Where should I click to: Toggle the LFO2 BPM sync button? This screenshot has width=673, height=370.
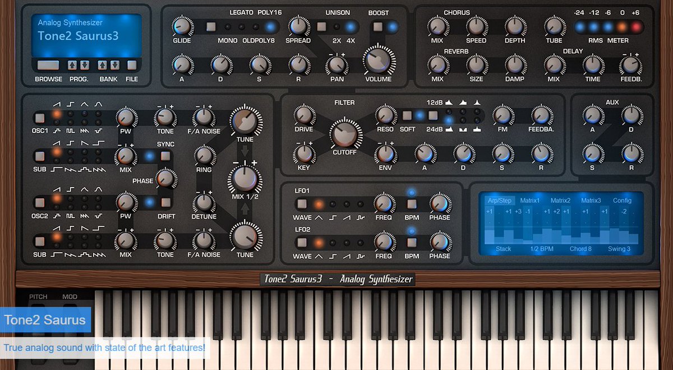point(412,243)
